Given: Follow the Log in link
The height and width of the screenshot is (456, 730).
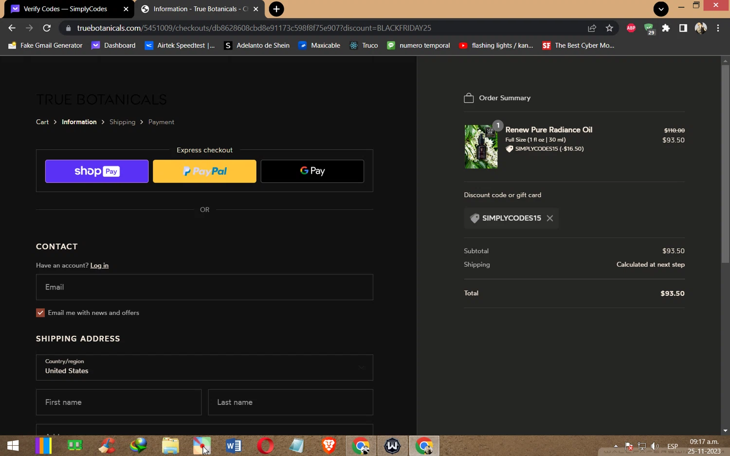Looking at the screenshot, I should 99,266.
